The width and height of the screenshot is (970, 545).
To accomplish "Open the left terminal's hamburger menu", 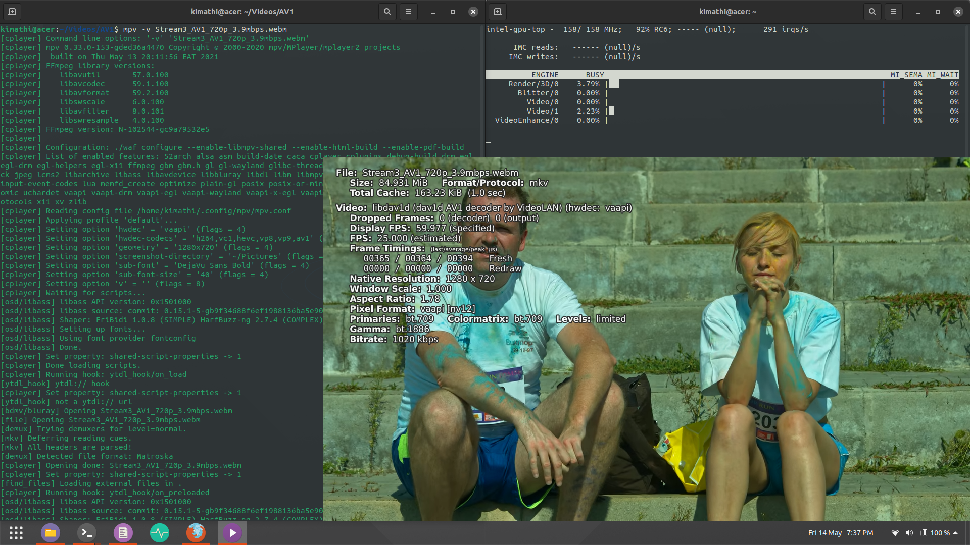I will [x=409, y=11].
